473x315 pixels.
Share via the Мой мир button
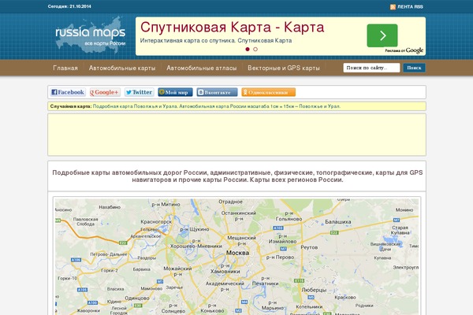point(175,92)
